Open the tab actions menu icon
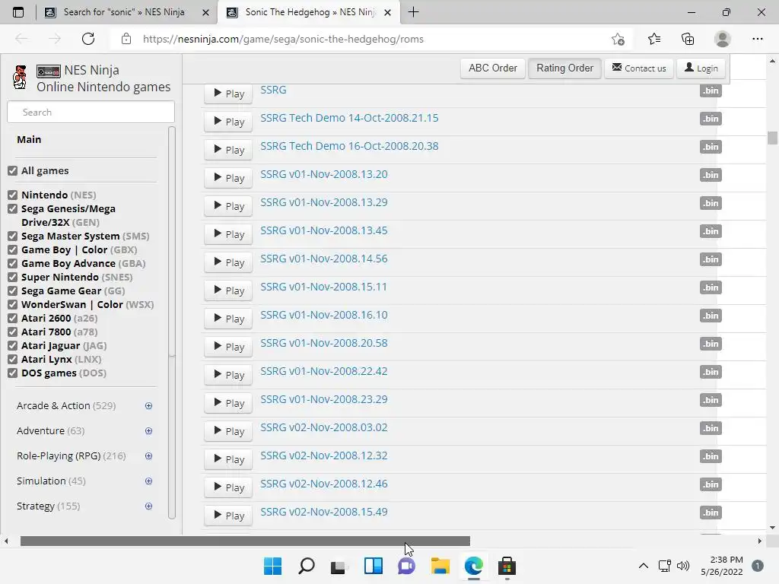Image resolution: width=779 pixels, height=584 pixels. (18, 12)
